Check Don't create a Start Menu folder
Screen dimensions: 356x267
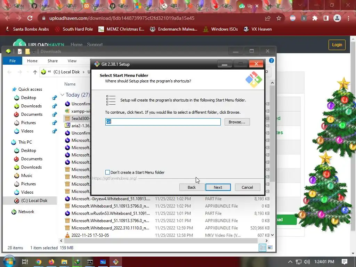click(x=108, y=172)
